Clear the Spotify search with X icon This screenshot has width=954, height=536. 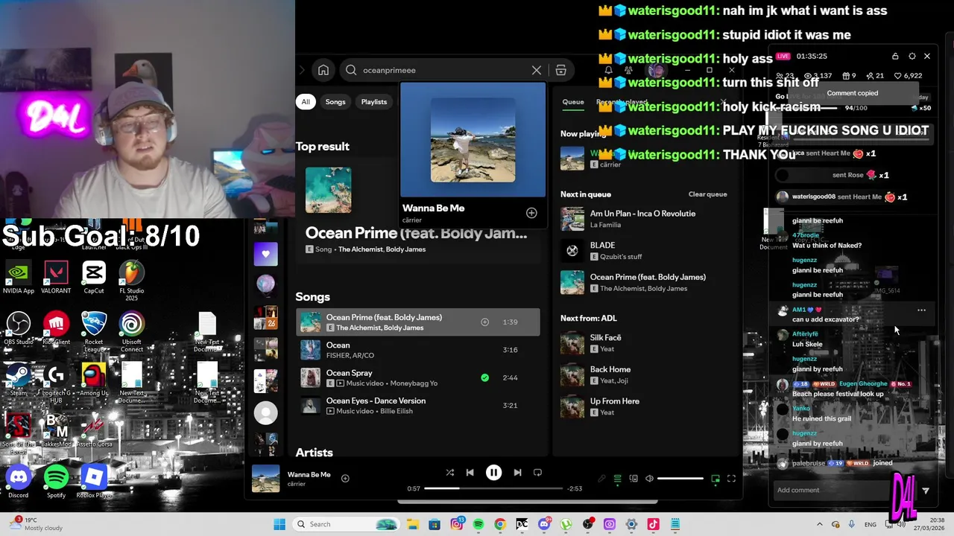(537, 70)
